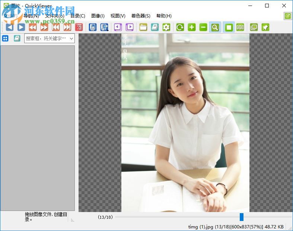Toggle single page view button
The width and height of the screenshot is (293, 231).
[x=229, y=28]
